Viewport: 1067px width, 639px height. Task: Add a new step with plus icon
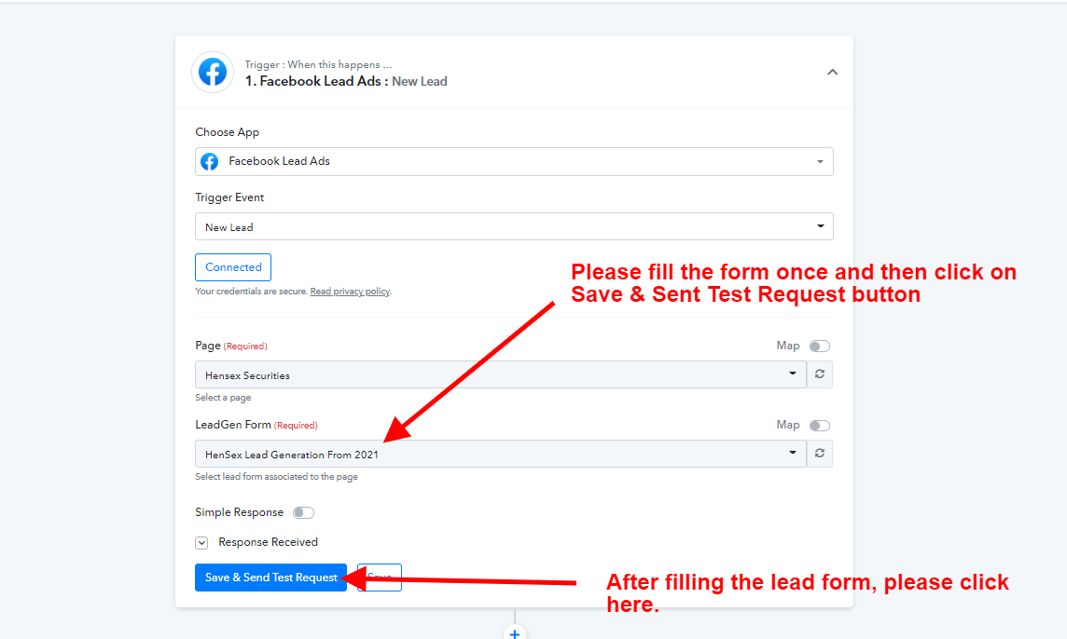tap(515, 633)
